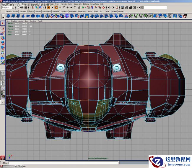Choose the Move tool in toolbox
Image resolution: width=192 pixels, height=168 pixels.
2,37
